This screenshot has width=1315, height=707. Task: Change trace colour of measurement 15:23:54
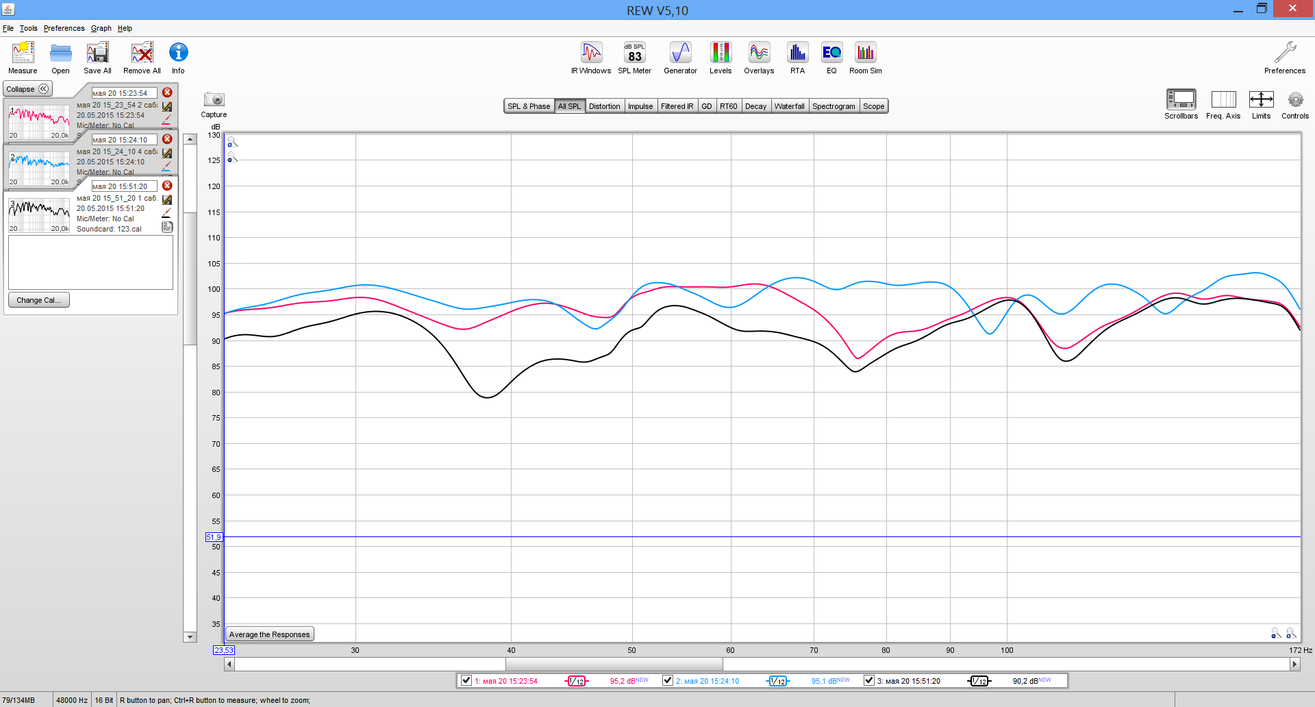coord(167,120)
